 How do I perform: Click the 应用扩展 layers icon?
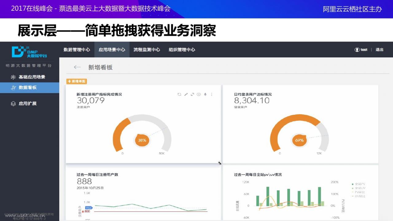(13, 104)
